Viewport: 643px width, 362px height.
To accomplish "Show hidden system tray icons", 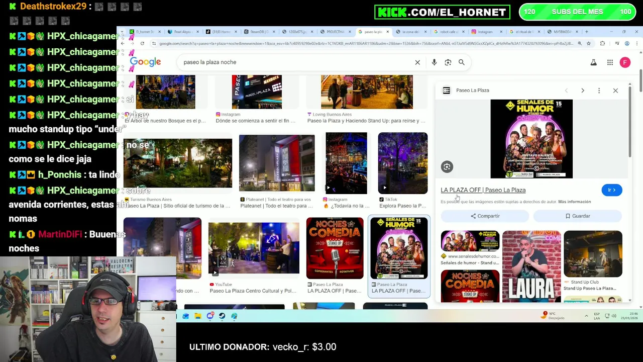I will point(586,316).
